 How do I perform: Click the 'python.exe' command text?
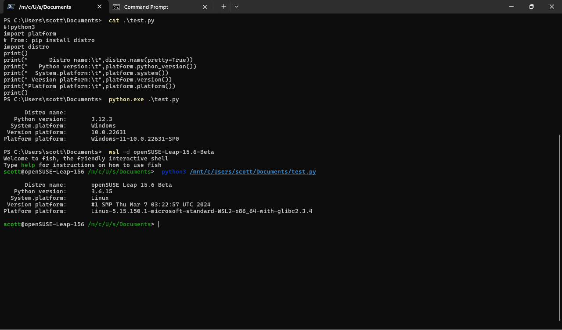[126, 99]
